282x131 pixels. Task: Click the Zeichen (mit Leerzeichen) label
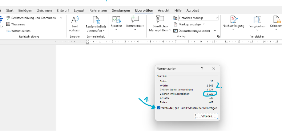pyautogui.click(x=175, y=94)
